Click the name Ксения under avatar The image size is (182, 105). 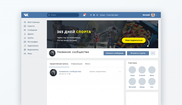pos(142,75)
